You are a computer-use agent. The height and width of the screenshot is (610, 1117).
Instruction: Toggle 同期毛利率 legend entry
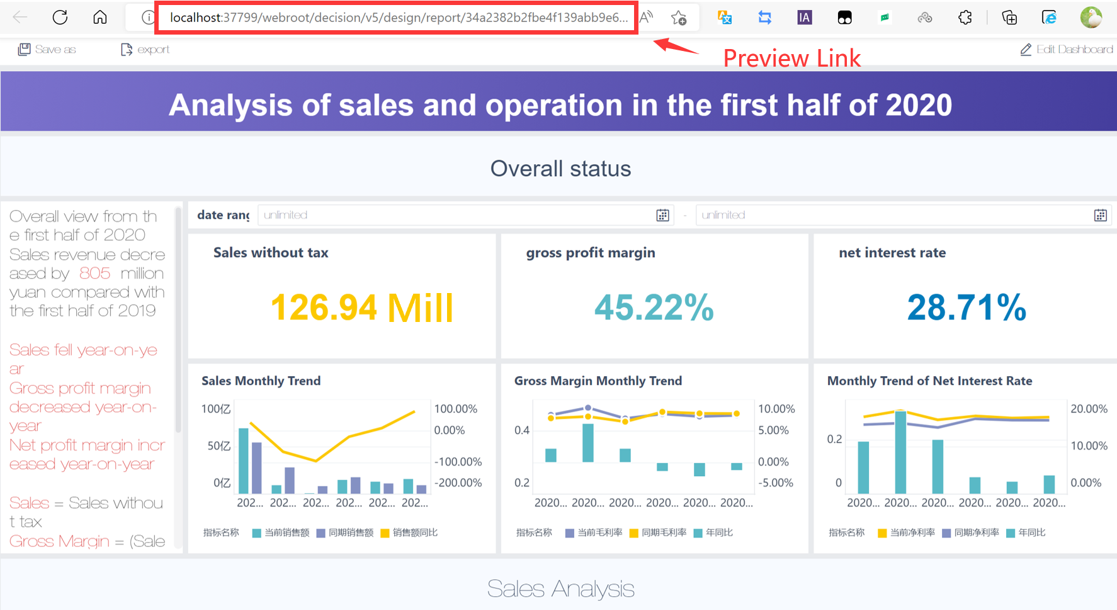pos(658,533)
